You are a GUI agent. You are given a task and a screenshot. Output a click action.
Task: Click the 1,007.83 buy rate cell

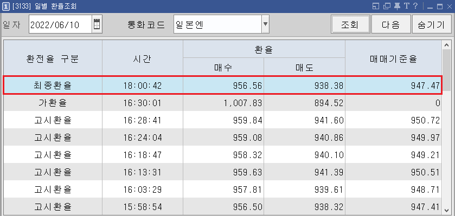[223, 103]
